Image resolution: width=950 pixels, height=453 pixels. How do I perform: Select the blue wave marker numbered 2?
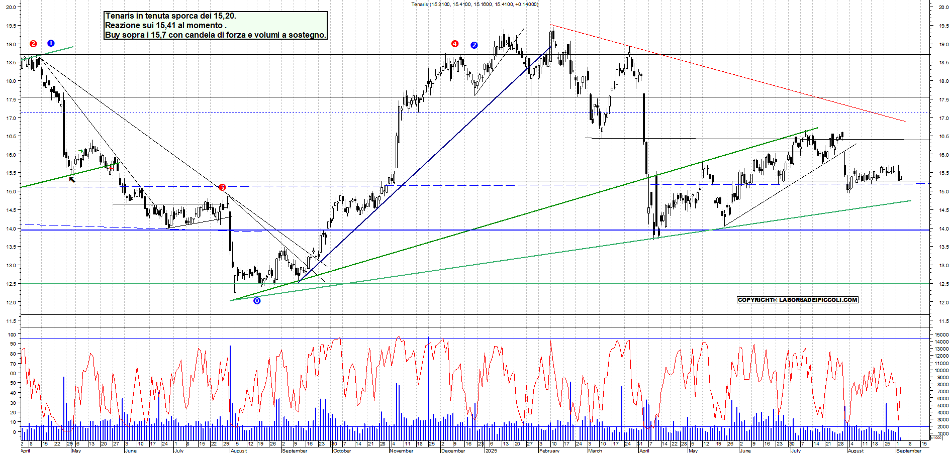pyautogui.click(x=474, y=45)
